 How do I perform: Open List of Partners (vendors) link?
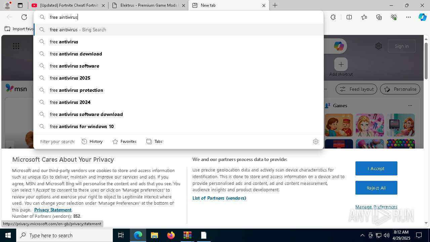219,198
